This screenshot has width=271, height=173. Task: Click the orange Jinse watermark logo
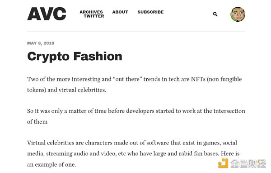pyautogui.click(x=223, y=163)
